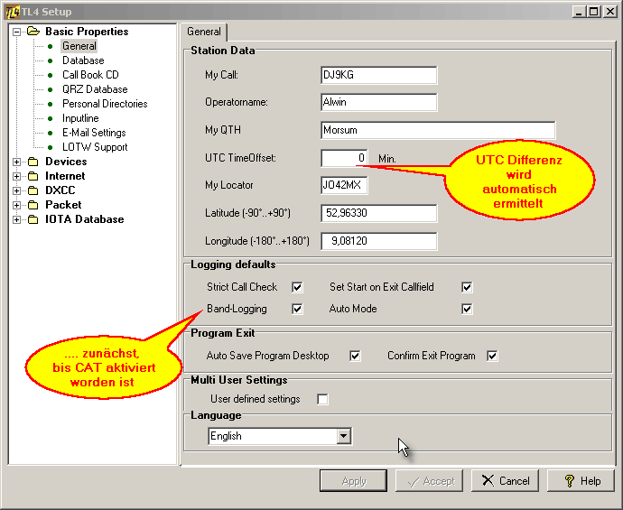This screenshot has height=510, width=623.
Task: Click the My QTH input field
Action: coord(438,130)
